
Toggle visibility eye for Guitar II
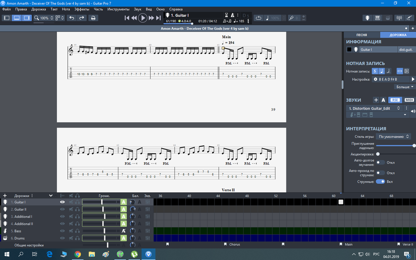[x=62, y=209]
